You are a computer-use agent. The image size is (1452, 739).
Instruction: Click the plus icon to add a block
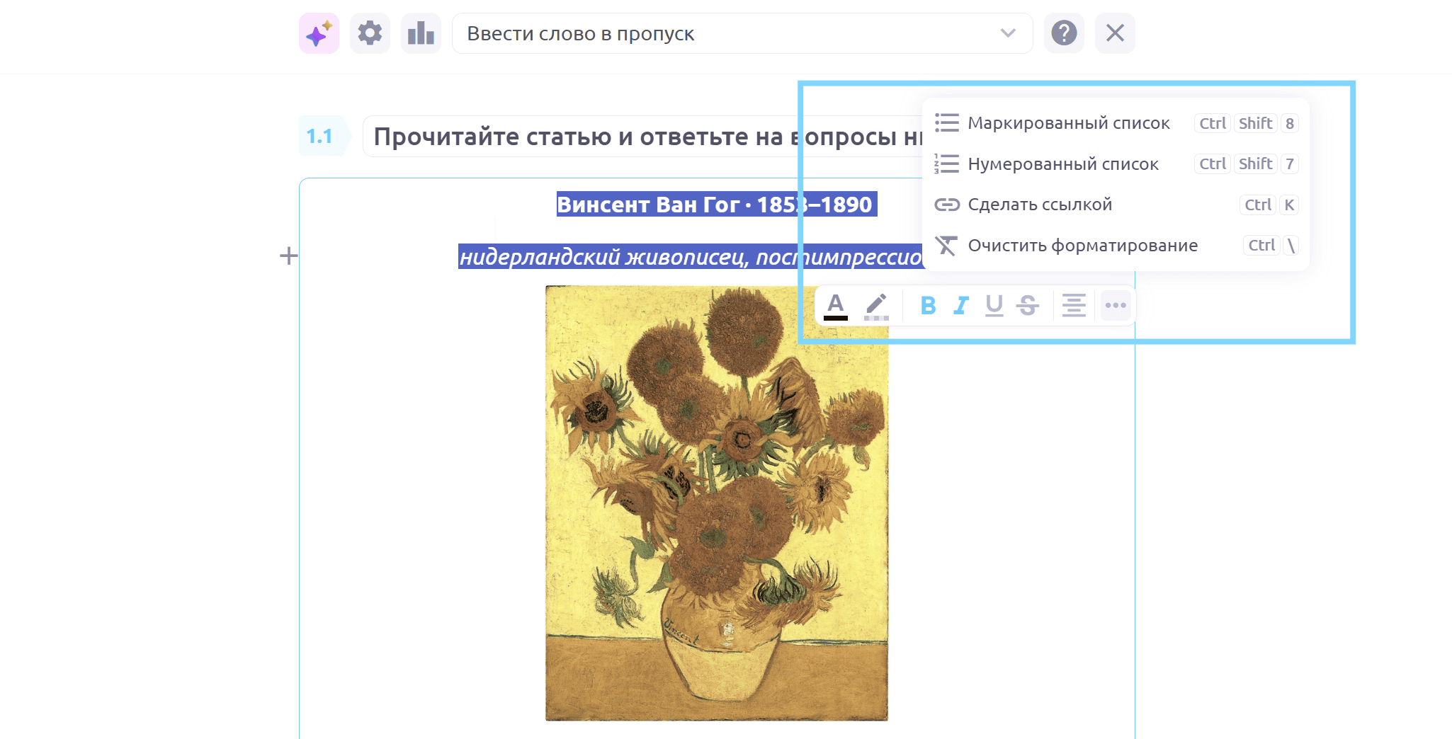(x=288, y=256)
